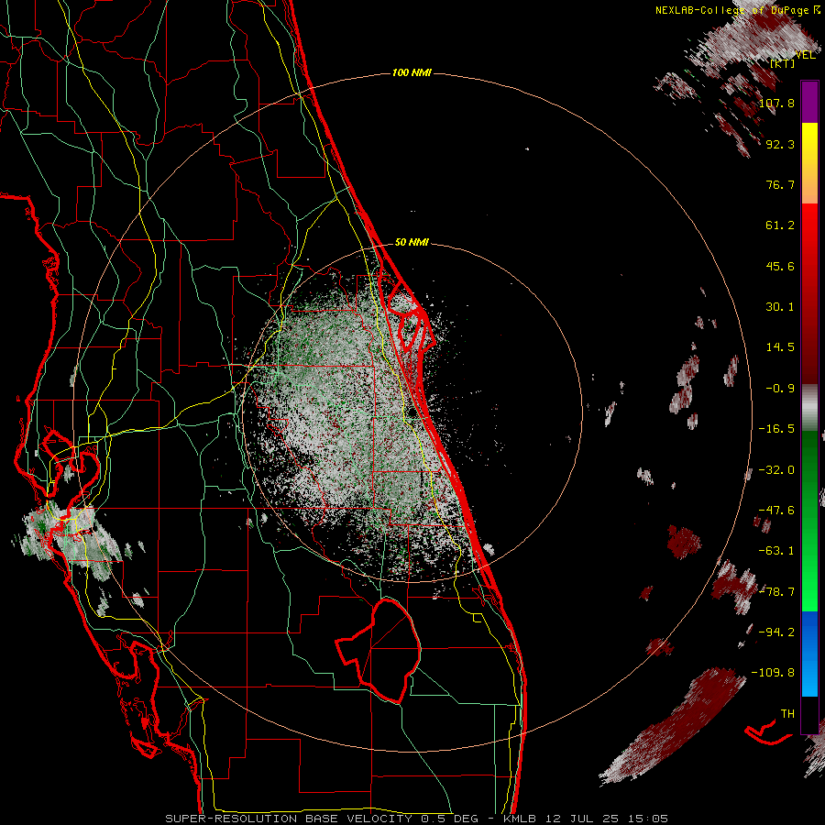Click the 107.8 velocity scale value
Viewport: 825px width, 825px height.
pos(776,103)
